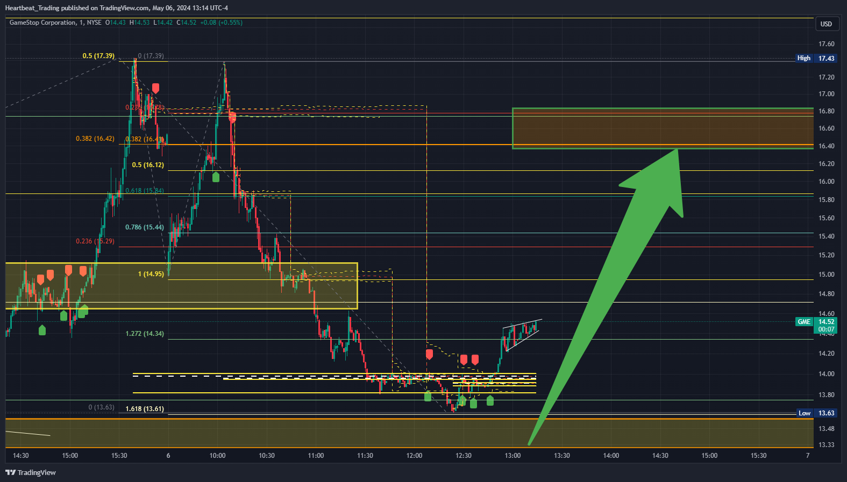Select the 1.618 (13.61) Fibonacci label
The height and width of the screenshot is (482, 847).
[145, 409]
